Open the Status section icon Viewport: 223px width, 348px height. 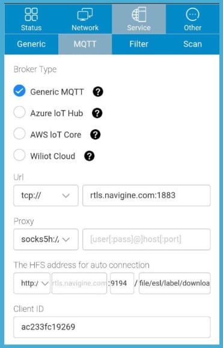[31, 14]
